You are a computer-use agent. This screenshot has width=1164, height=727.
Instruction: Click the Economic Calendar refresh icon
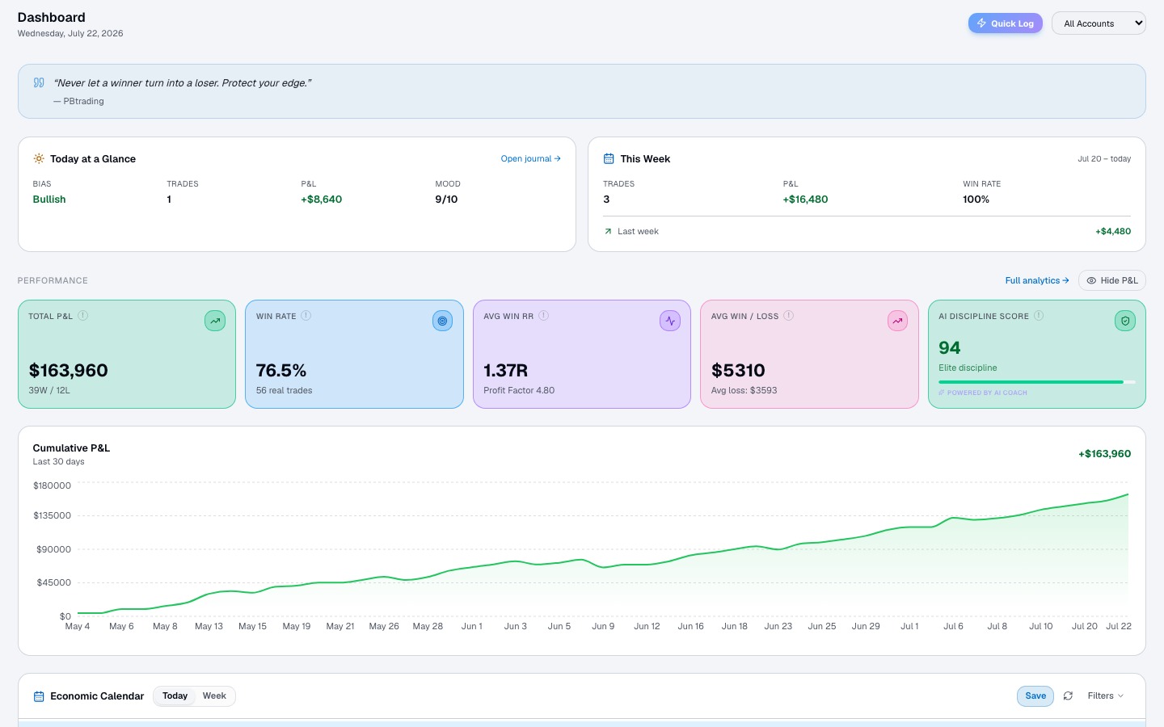1068,696
